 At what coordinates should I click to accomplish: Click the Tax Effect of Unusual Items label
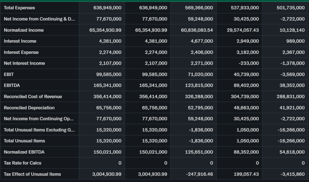[32, 174]
